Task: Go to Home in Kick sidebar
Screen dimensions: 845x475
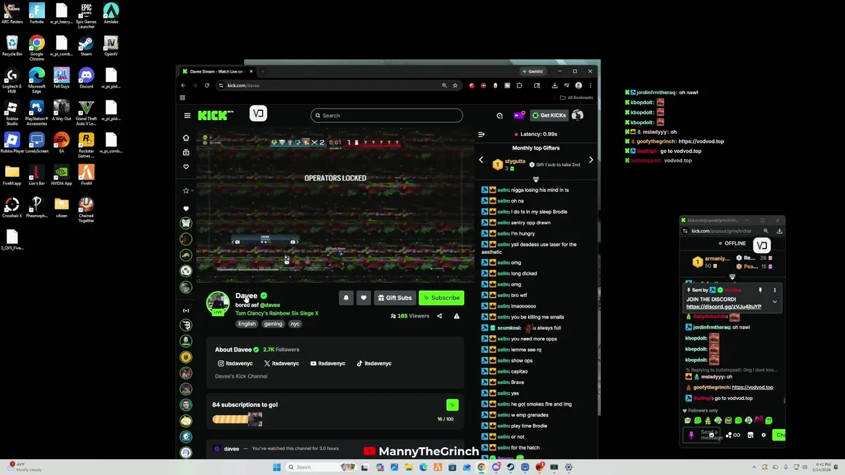Action: point(186,138)
